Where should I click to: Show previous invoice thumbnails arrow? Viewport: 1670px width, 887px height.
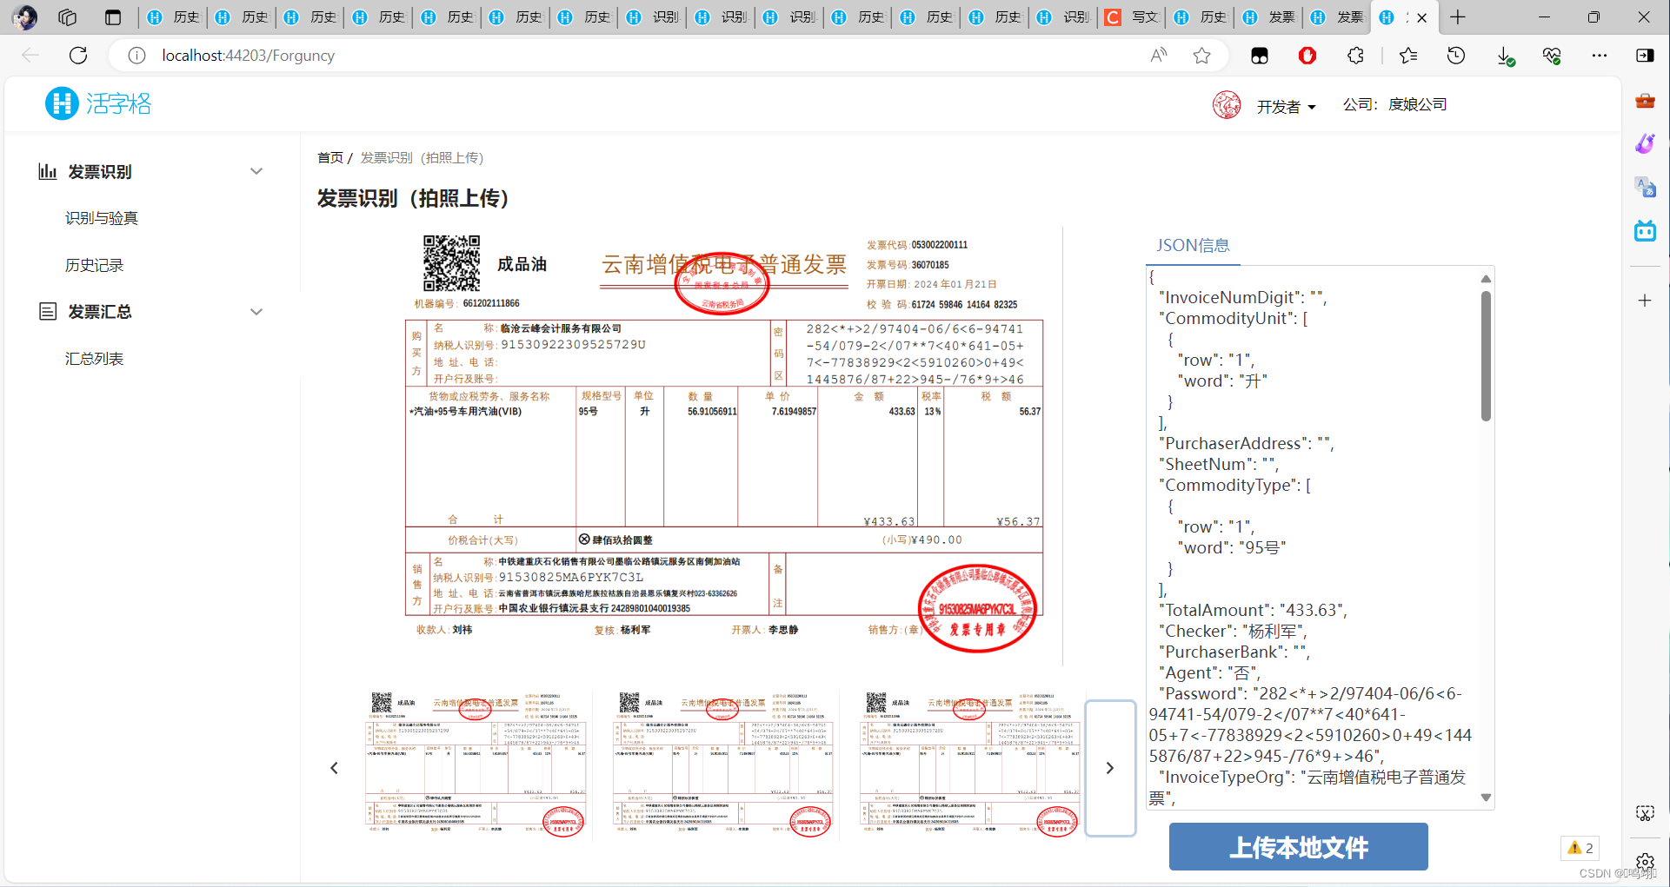(x=334, y=768)
